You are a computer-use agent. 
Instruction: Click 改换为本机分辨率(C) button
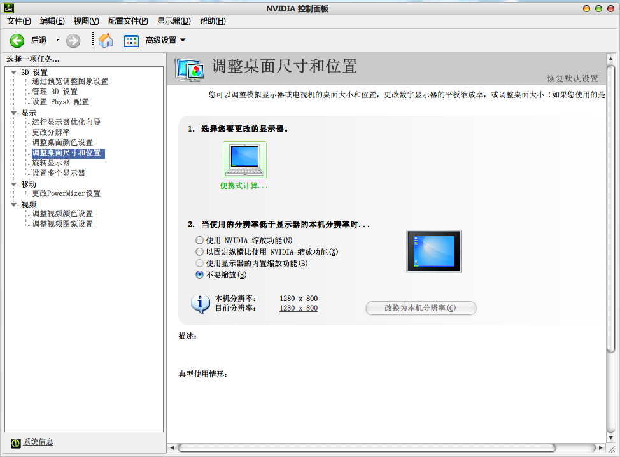pyautogui.click(x=421, y=308)
